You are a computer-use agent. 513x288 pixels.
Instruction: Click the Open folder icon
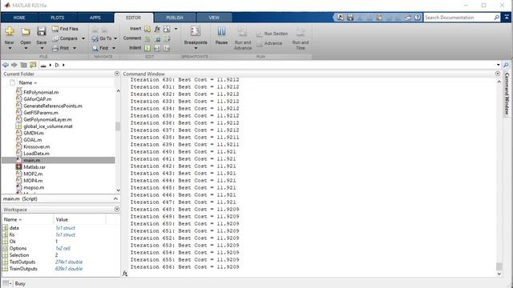[26, 31]
